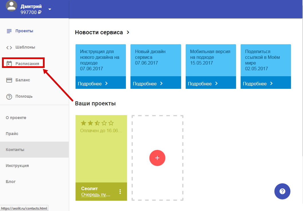Click the star rating on Seolit project
Viewport: 303px width, 211px height.
tap(97, 123)
